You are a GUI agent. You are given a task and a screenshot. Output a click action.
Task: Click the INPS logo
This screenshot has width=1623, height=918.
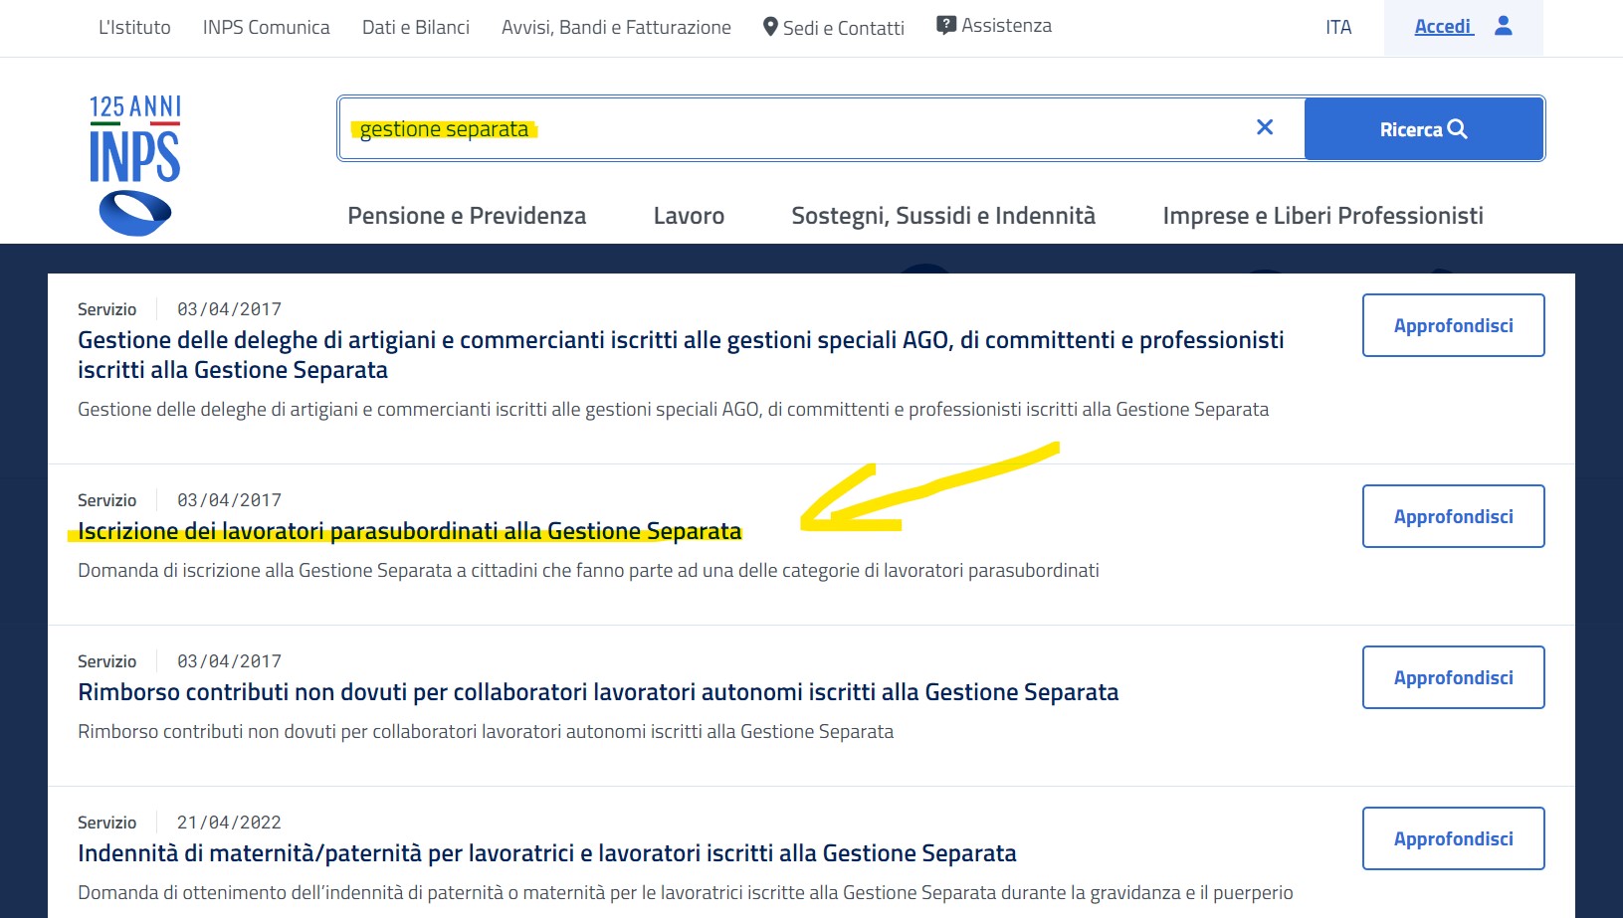coord(135,165)
